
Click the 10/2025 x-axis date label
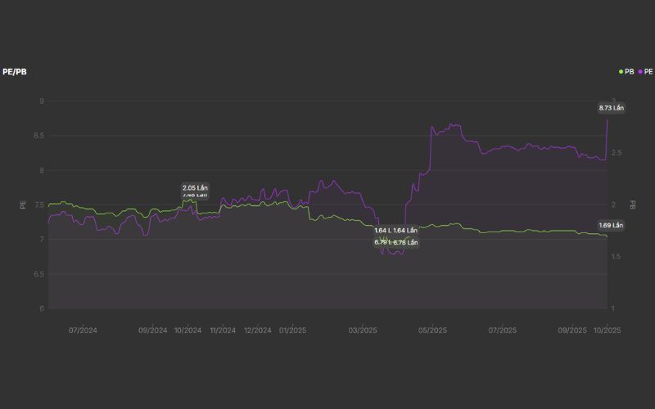pyautogui.click(x=607, y=330)
